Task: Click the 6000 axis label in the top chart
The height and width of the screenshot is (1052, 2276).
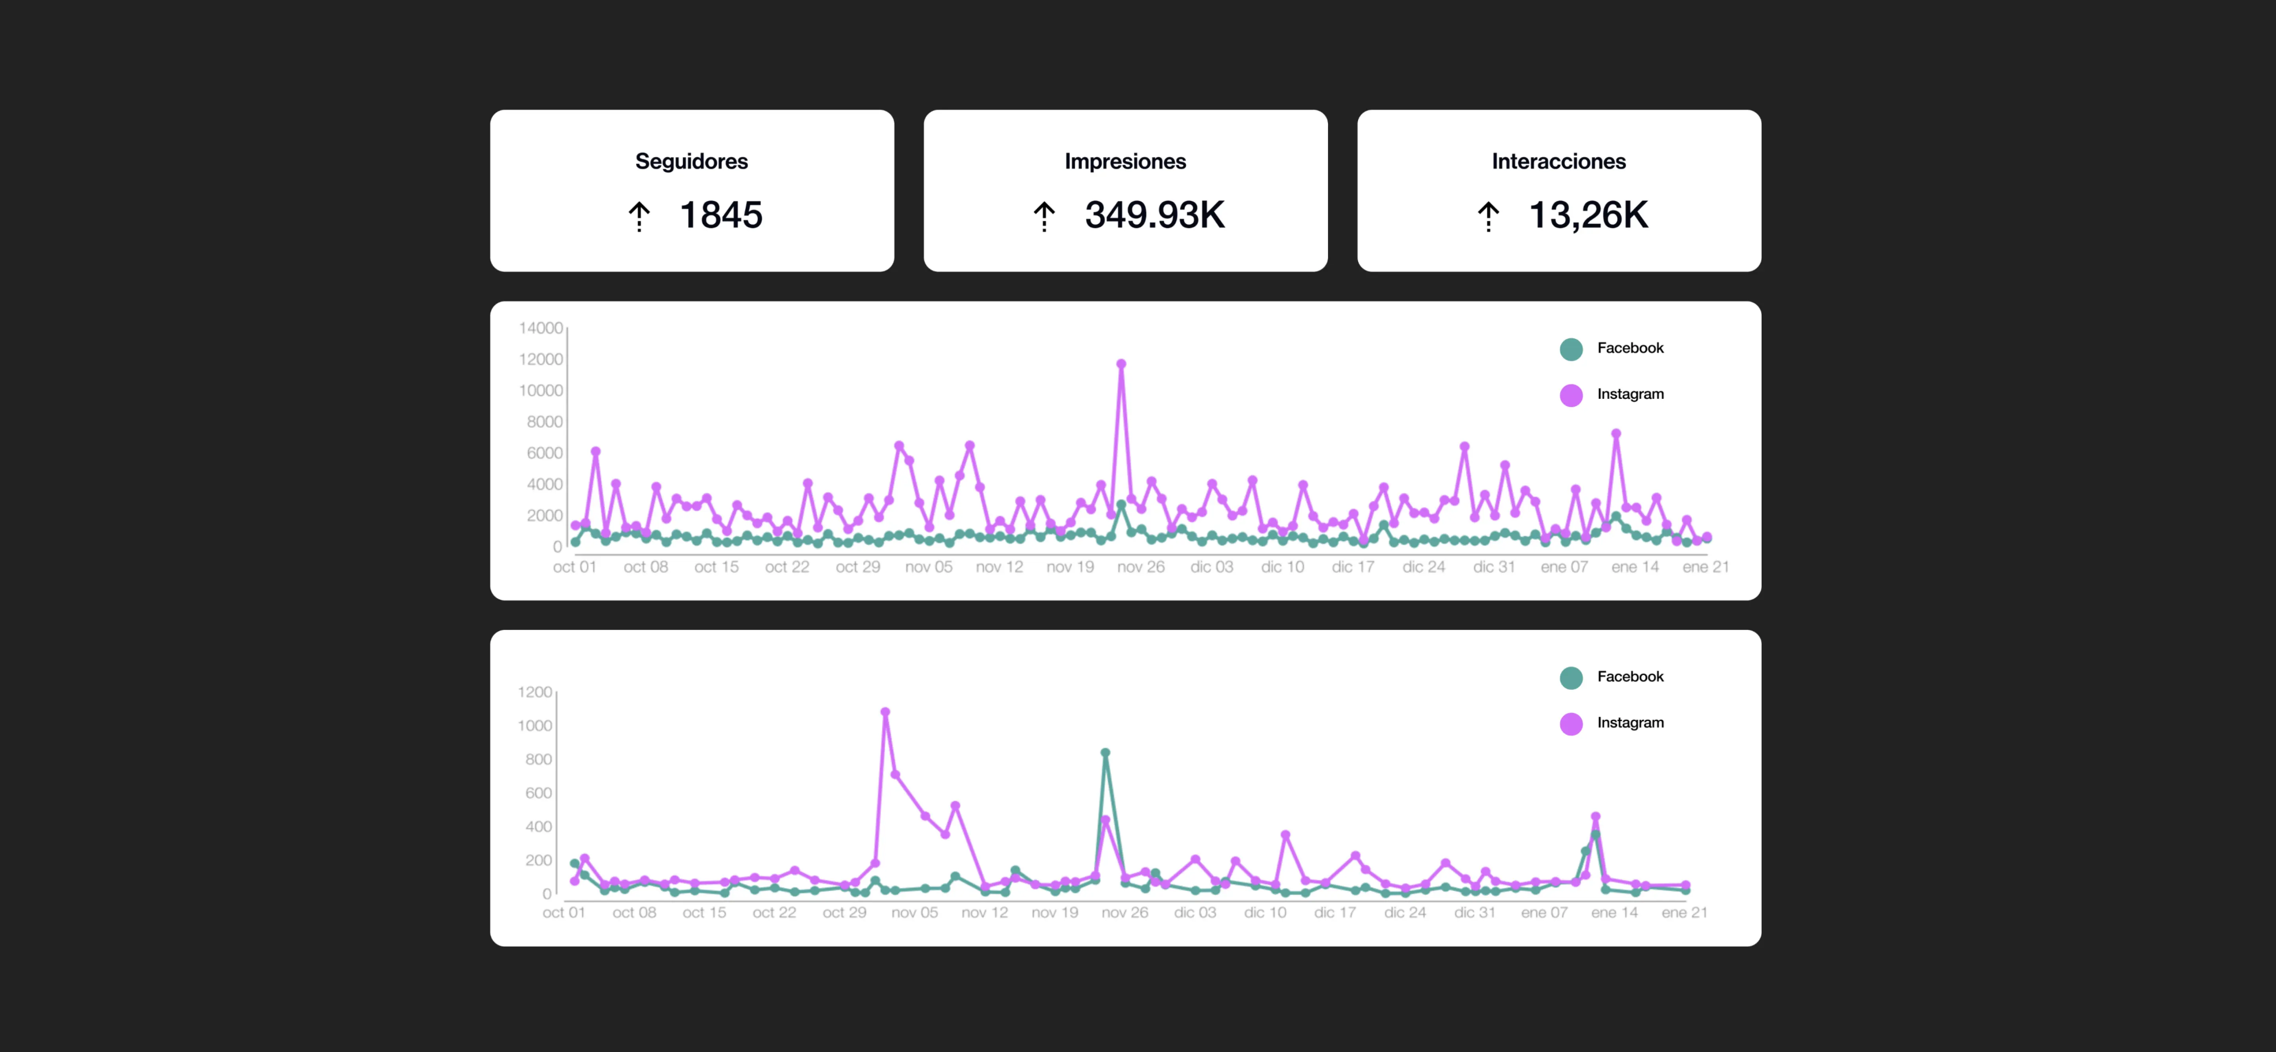Action: 544,453
